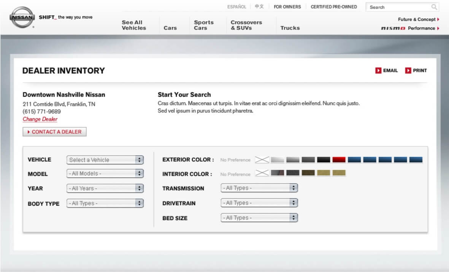Viewport: 449px width, 272px height.
Task: Select light silver exterior color swatch
Action: pyautogui.click(x=278, y=160)
